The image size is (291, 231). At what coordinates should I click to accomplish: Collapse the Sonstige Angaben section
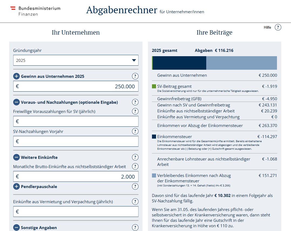pos(16,227)
